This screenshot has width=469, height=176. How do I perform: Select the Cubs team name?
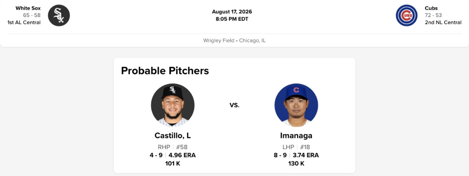[x=431, y=8]
